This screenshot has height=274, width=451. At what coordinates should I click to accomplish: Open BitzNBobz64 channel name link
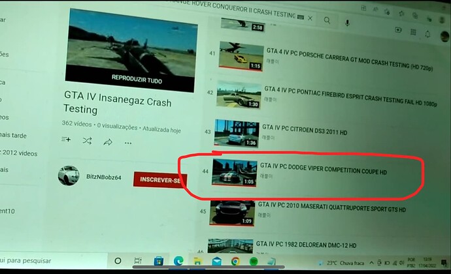coord(103,177)
